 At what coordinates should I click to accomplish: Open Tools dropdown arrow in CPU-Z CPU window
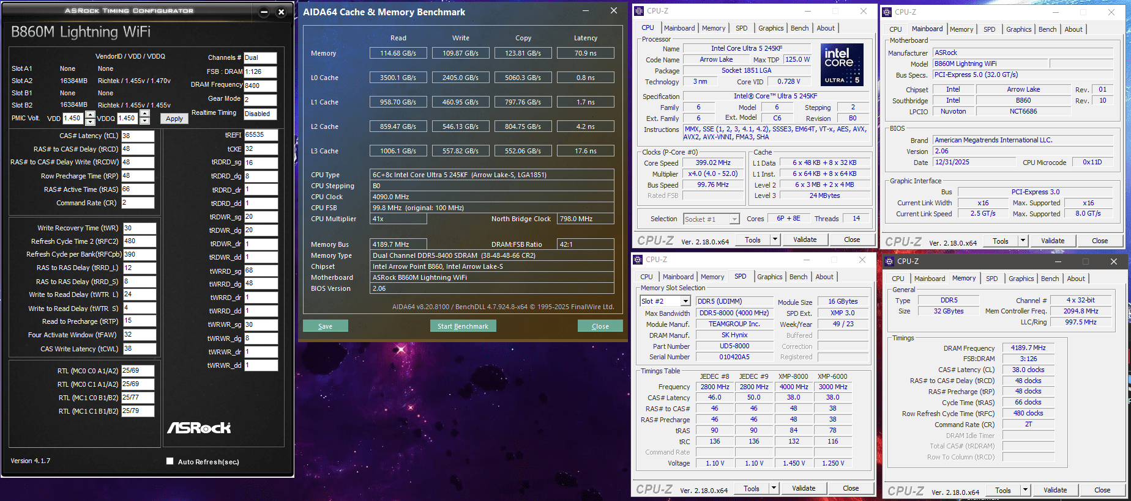coord(775,240)
